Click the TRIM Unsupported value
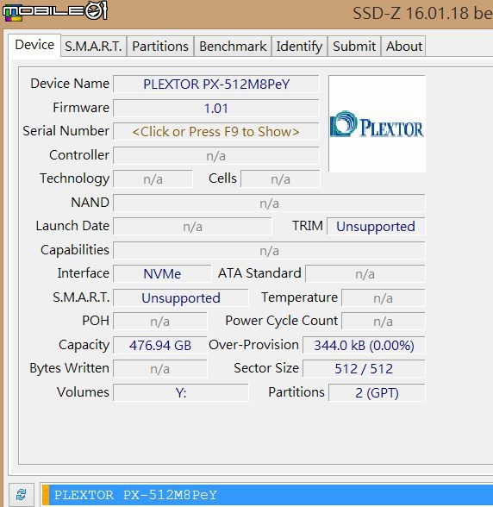Image resolution: width=493 pixels, height=507 pixels. pos(376,227)
